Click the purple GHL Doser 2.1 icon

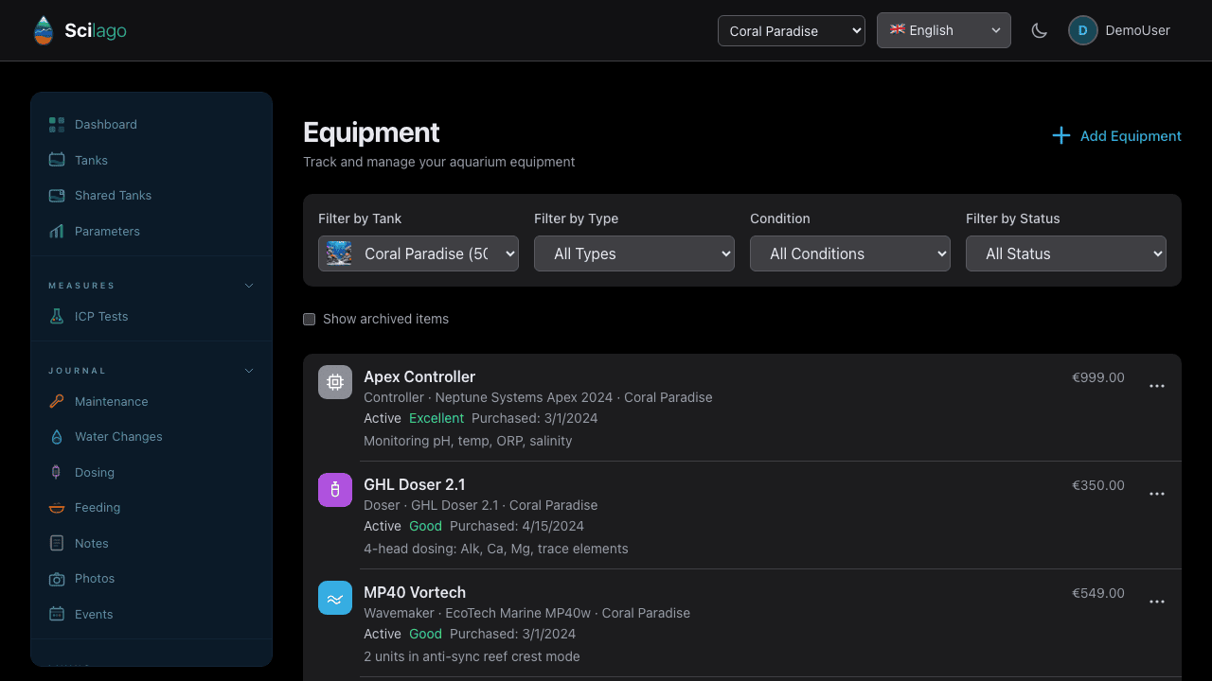[335, 490]
